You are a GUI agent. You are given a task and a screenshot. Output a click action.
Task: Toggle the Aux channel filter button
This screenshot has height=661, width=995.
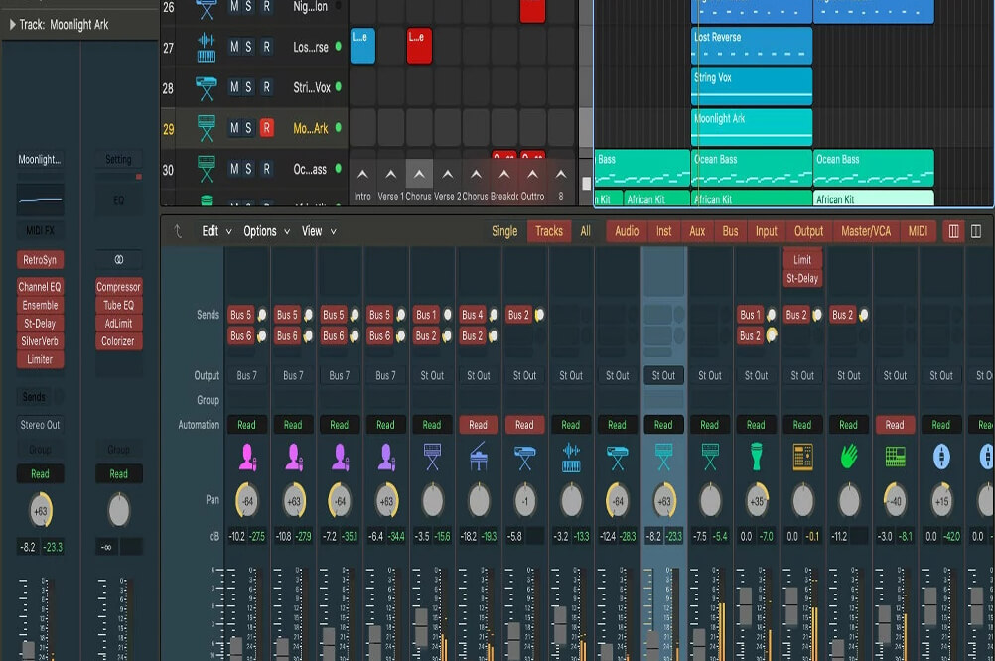tap(697, 231)
